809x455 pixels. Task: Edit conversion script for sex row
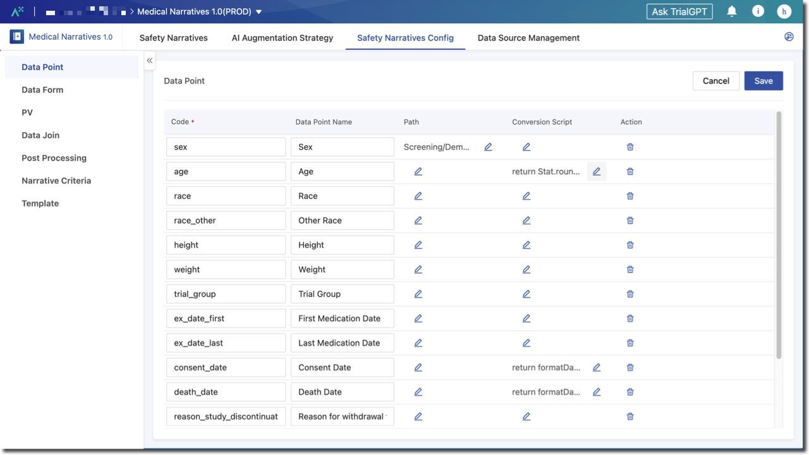tap(526, 147)
